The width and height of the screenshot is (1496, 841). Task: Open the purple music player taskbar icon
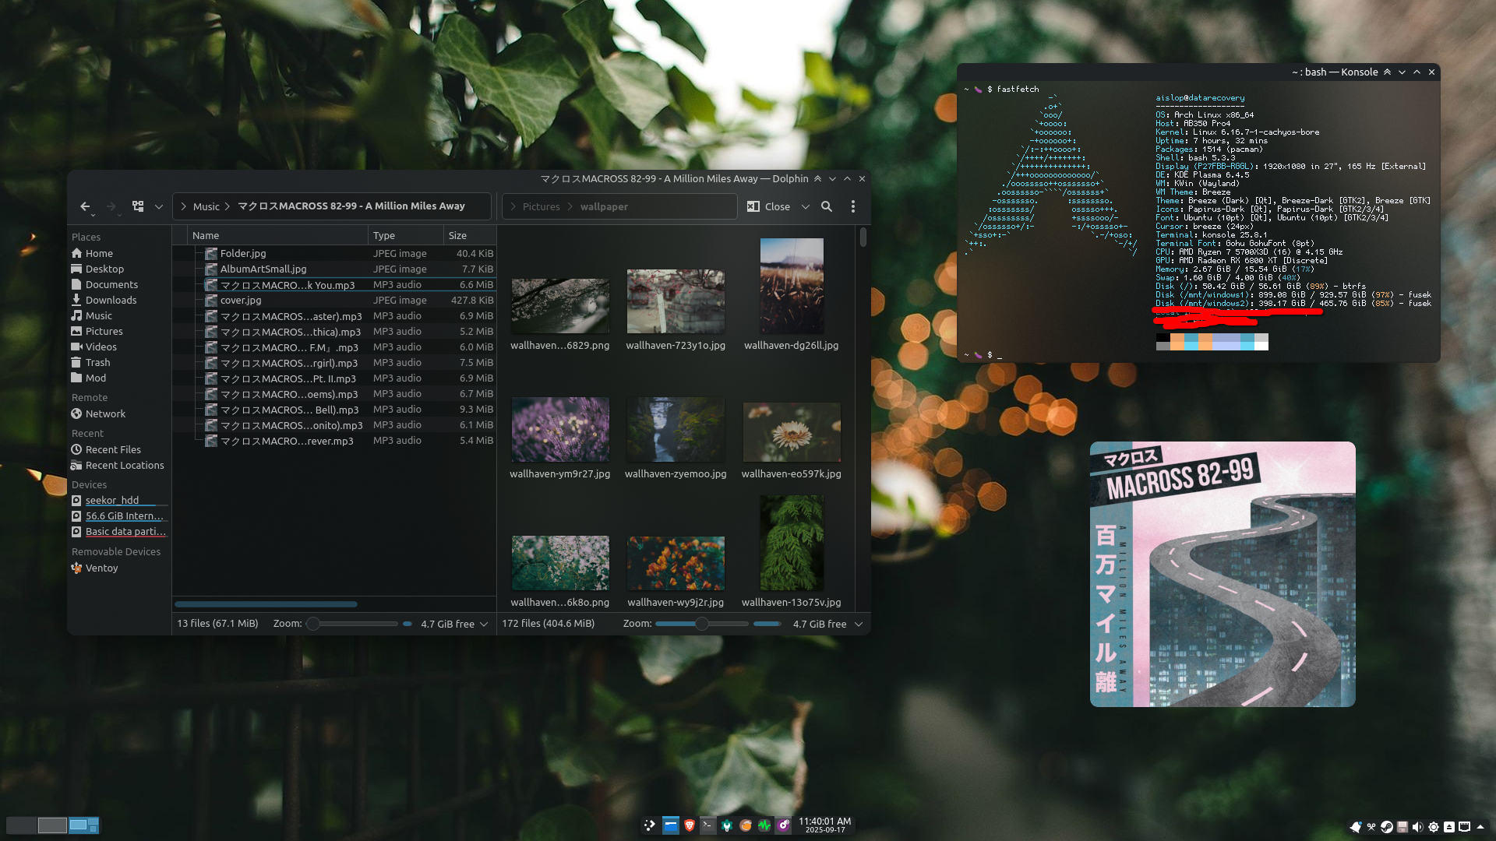tap(783, 825)
